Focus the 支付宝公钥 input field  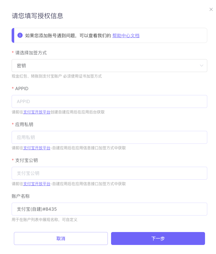point(109,173)
